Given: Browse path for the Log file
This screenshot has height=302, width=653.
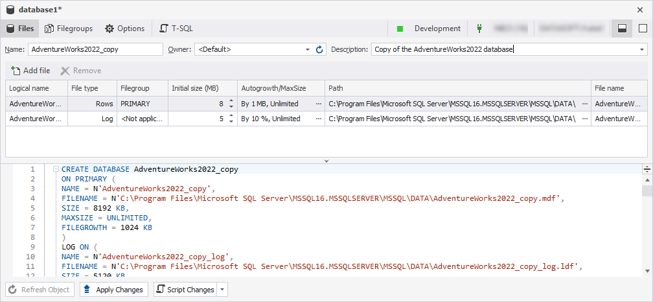Looking at the screenshot, I should coord(585,119).
